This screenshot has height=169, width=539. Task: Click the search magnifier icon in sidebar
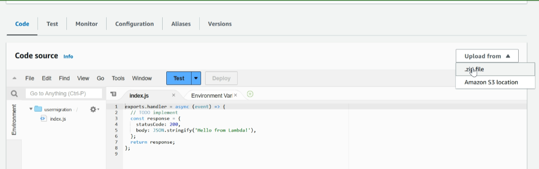(x=14, y=94)
